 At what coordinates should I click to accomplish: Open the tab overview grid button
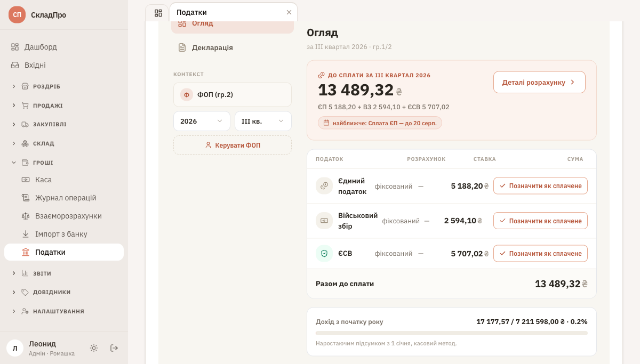click(158, 13)
